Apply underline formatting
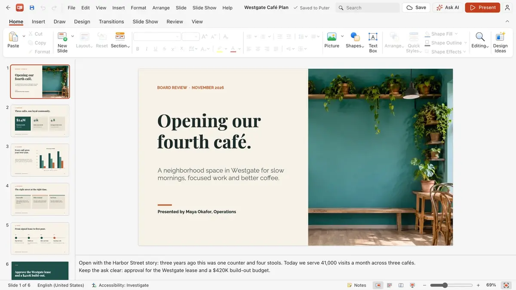This screenshot has width=516, height=290. (155, 49)
